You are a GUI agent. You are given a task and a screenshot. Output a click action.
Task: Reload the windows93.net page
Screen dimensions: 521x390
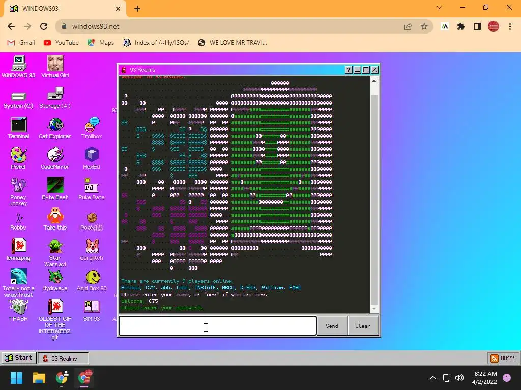click(44, 26)
